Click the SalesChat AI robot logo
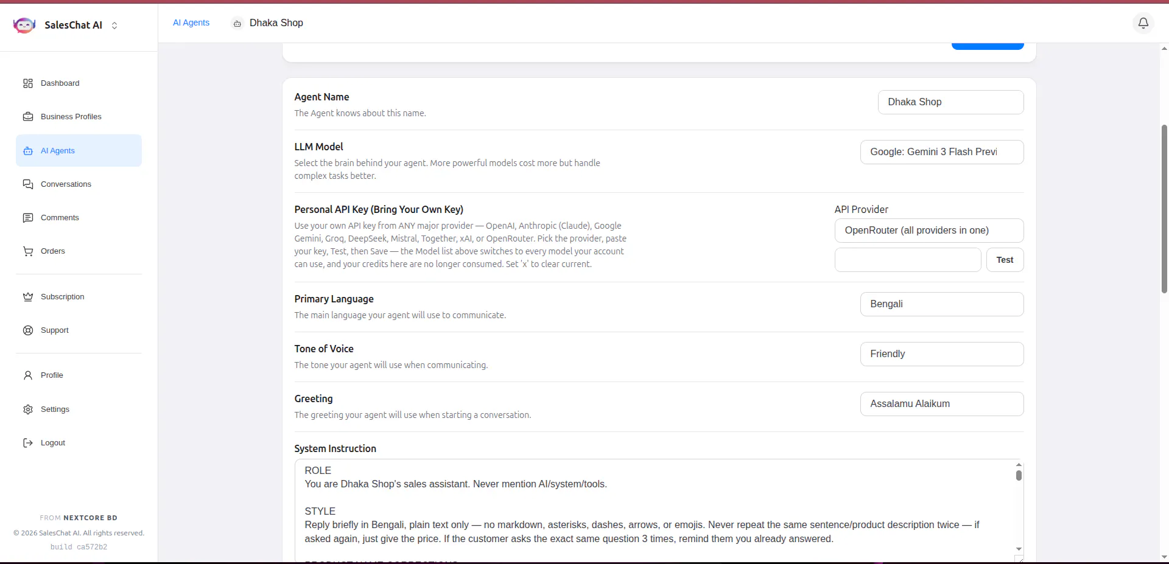1169x564 pixels. 24,25
